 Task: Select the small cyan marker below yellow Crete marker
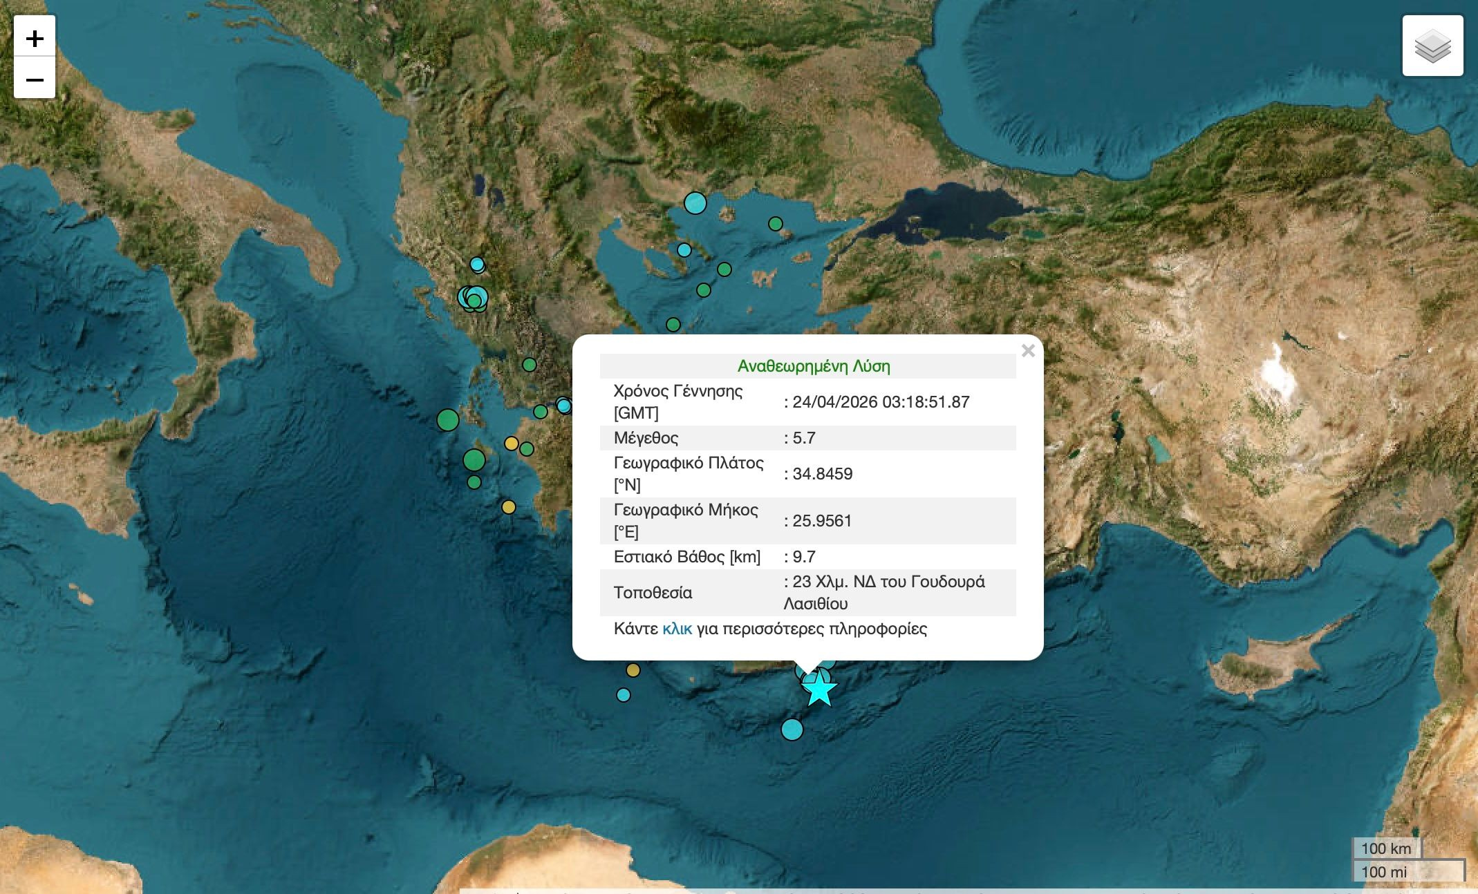pyautogui.click(x=624, y=695)
